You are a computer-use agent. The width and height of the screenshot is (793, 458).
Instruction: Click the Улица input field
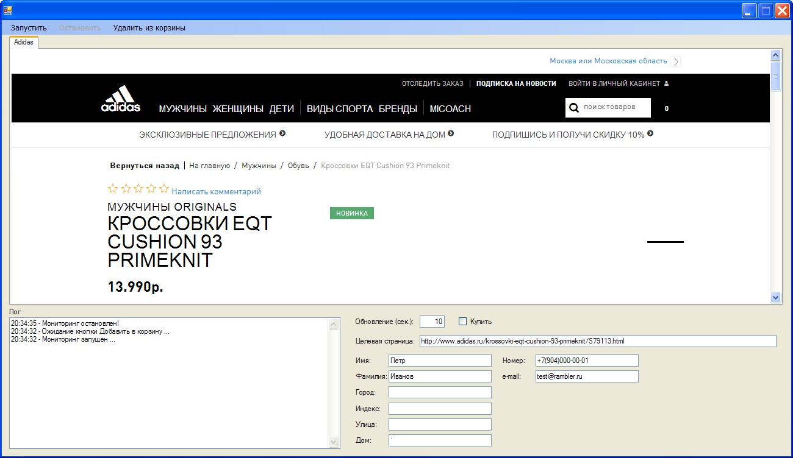click(440, 424)
